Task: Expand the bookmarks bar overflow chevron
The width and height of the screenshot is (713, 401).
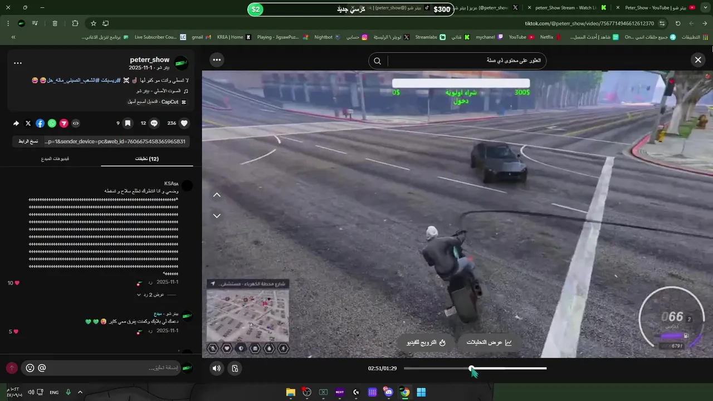Action: tap(13, 37)
